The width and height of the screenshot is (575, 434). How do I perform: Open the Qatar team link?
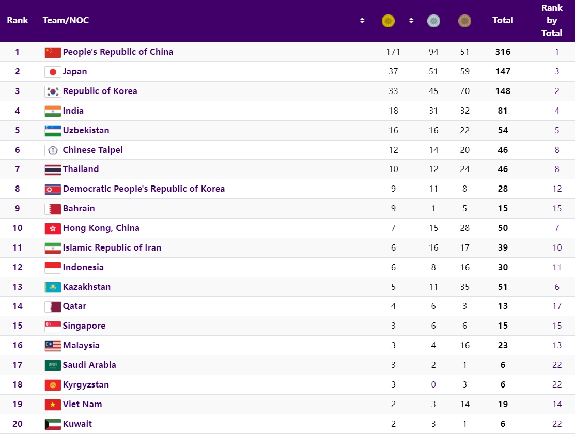point(75,306)
